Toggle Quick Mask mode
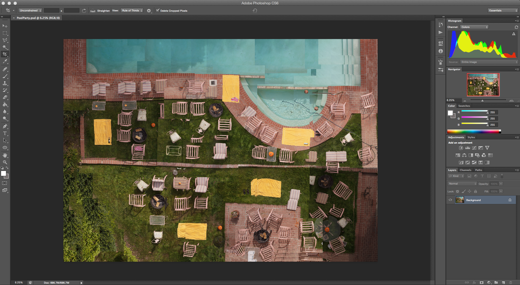This screenshot has width=520, height=285. click(x=5, y=183)
